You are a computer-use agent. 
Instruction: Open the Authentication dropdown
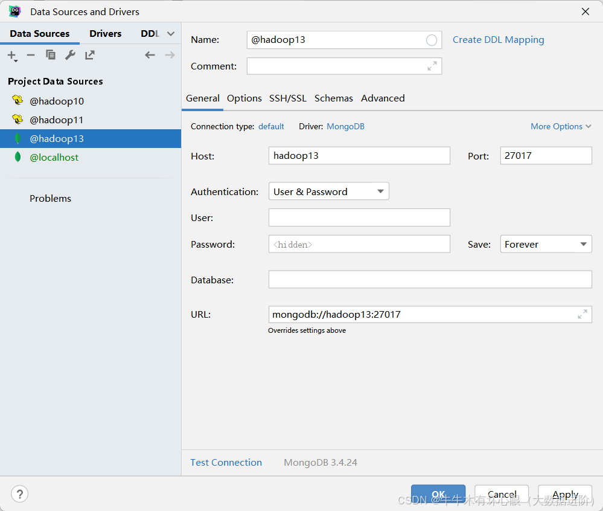(x=328, y=191)
